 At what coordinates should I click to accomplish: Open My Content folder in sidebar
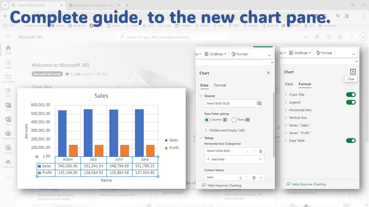pyautogui.click(x=8, y=78)
